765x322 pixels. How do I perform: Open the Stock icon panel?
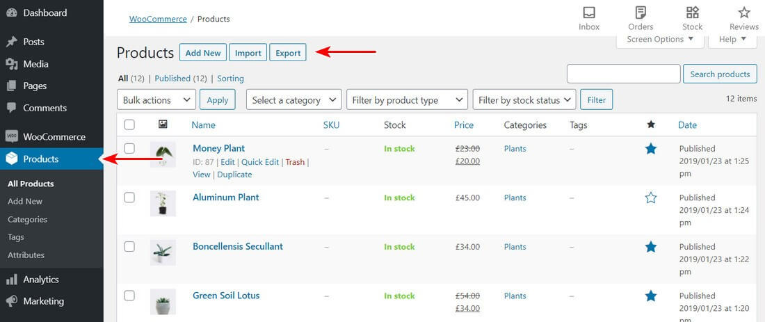692,13
